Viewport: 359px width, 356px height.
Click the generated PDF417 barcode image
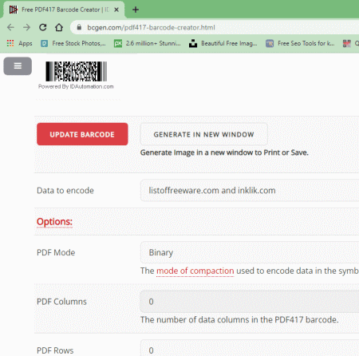pyautogui.click(x=77, y=71)
